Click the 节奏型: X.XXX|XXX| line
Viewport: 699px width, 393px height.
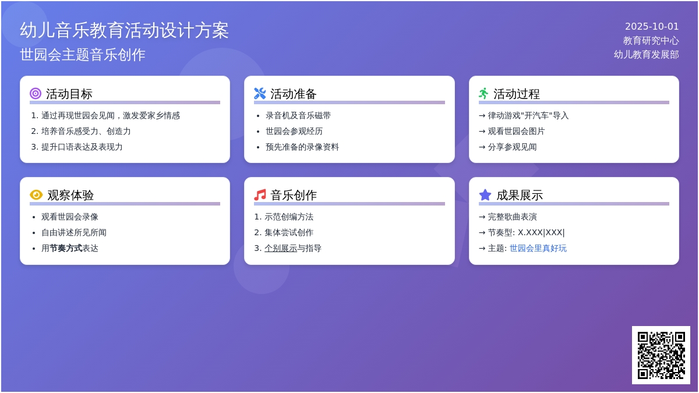click(526, 232)
